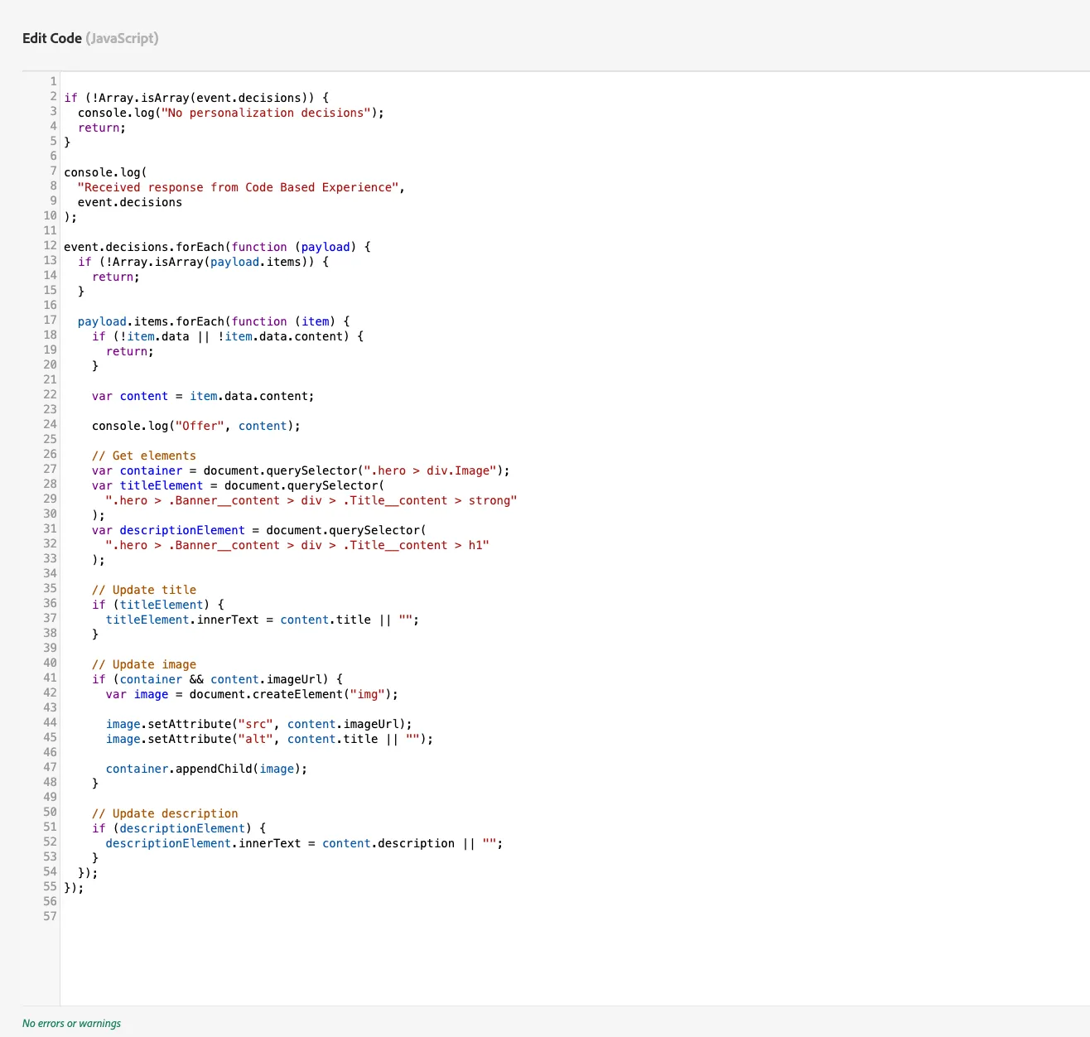Click the "// Update title" comment
This screenshot has width=1090, height=1037.
(x=144, y=590)
